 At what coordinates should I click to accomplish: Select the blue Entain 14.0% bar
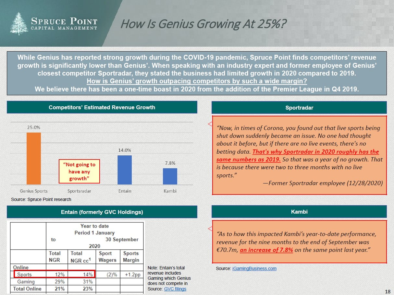124,170
